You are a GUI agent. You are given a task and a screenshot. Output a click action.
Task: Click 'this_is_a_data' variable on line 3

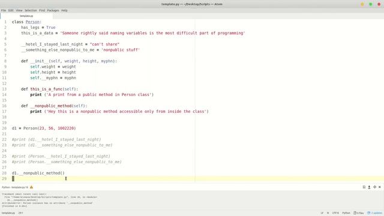point(37,33)
